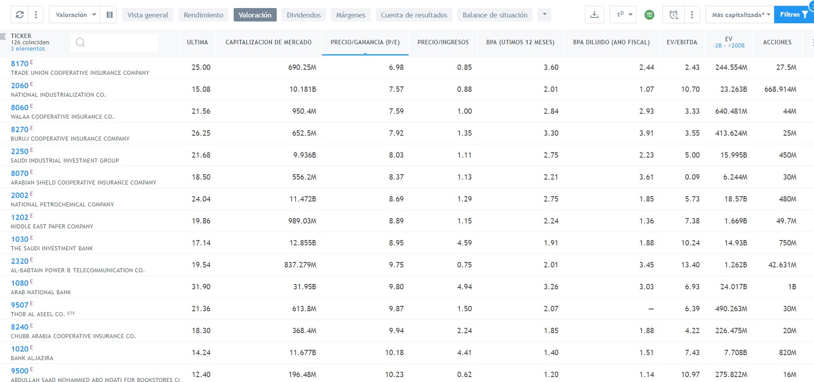814x382 pixels.
Task: Open ticker 9507 Thob Al Aseel Co.
Action: tap(20, 305)
